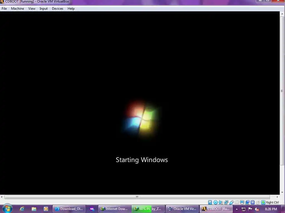The height and width of the screenshot is (213, 285).
Task: Click the USB devices status icon
Action: [231, 202]
